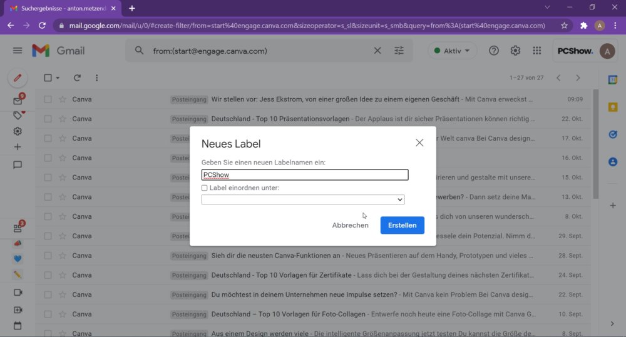Viewport: 626px width, 337px height.
Task: Open browser extensions puzzle icon
Action: [583, 26]
